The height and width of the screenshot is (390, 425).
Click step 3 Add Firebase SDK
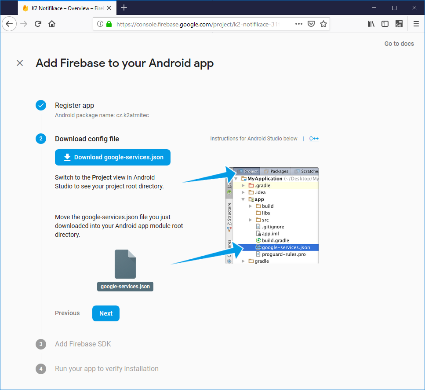[83, 344]
